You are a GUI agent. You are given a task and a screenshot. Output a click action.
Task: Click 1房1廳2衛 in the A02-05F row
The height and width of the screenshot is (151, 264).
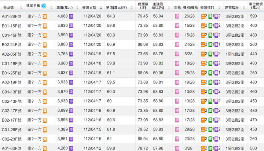point(235,54)
